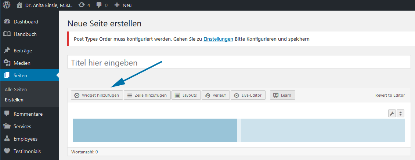The width and height of the screenshot is (415, 160).
Task: Click Revert to Editor link
Action: (x=390, y=95)
